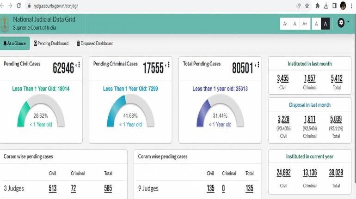
Task: Click the Supreme Court emblem logo
Action: 5,24
